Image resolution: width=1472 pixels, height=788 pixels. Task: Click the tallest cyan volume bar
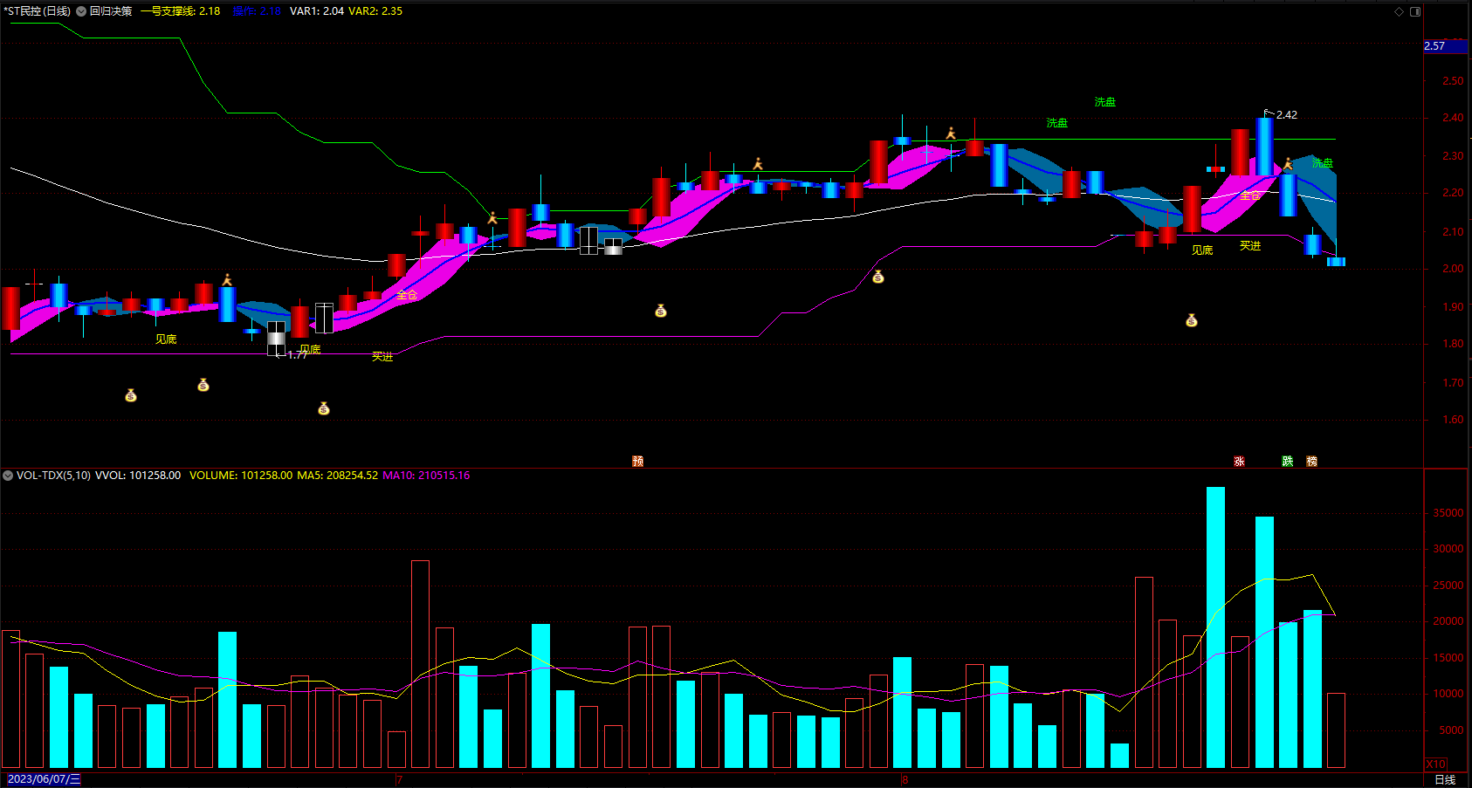1215,627
